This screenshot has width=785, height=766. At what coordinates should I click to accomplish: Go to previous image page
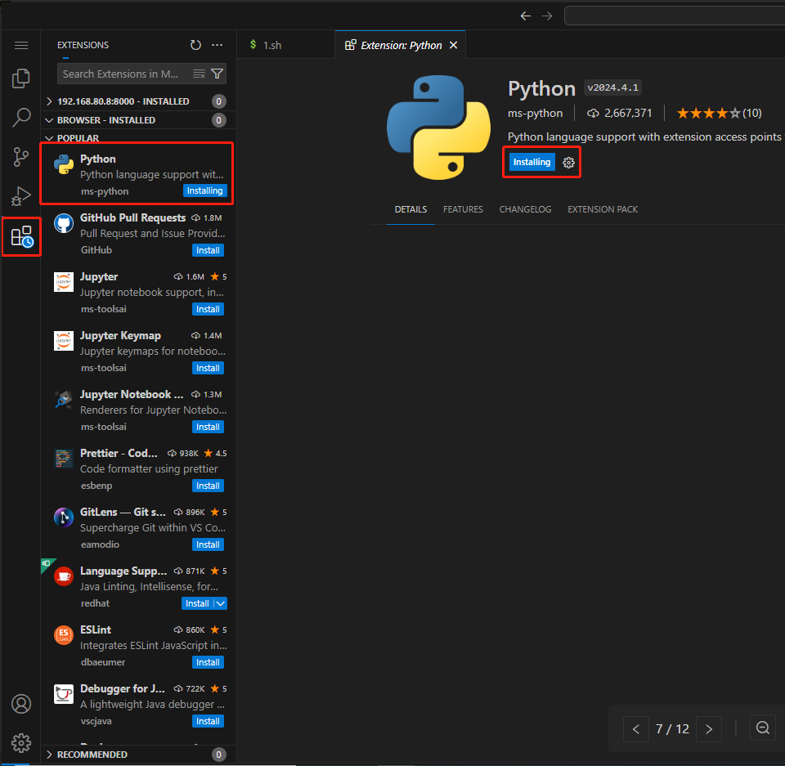(636, 729)
